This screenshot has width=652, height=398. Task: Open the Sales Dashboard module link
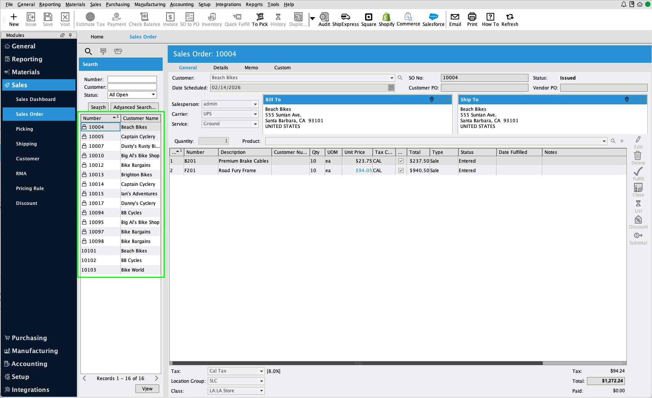pyautogui.click(x=35, y=99)
